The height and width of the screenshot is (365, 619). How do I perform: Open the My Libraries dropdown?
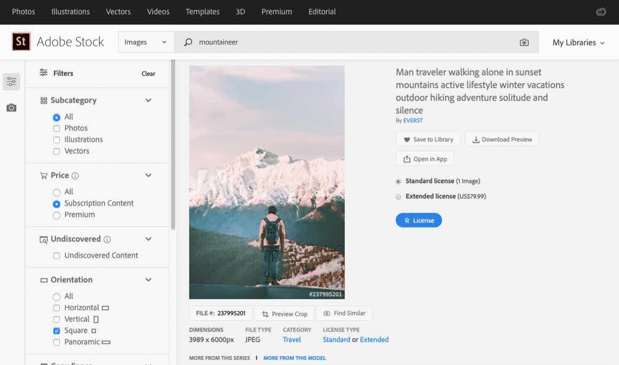coord(578,42)
